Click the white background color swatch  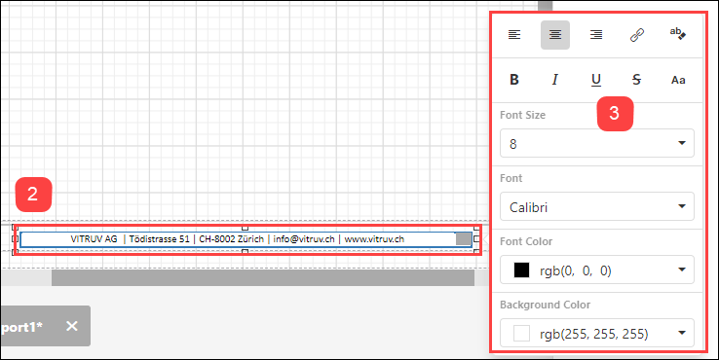point(521,334)
